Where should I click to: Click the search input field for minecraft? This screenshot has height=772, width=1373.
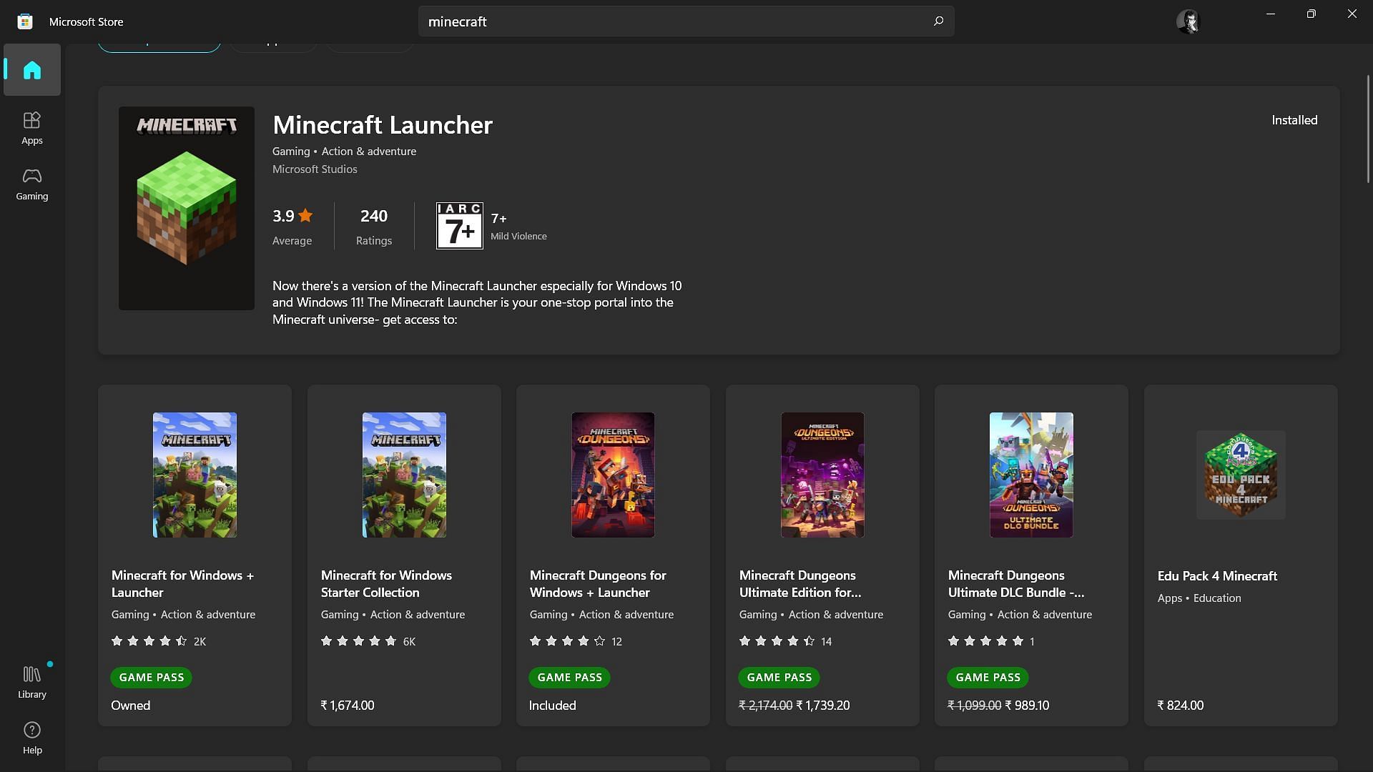coord(686,21)
